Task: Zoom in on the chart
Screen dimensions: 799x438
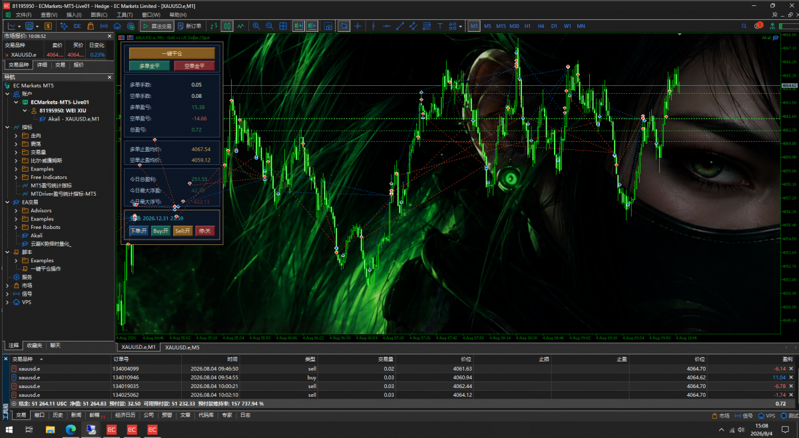Action: click(256, 26)
